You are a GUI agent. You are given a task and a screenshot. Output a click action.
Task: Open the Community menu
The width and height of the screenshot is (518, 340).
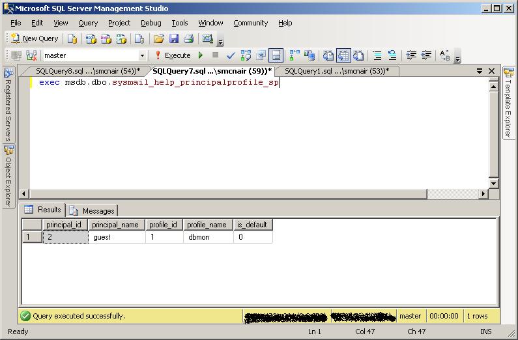[250, 23]
